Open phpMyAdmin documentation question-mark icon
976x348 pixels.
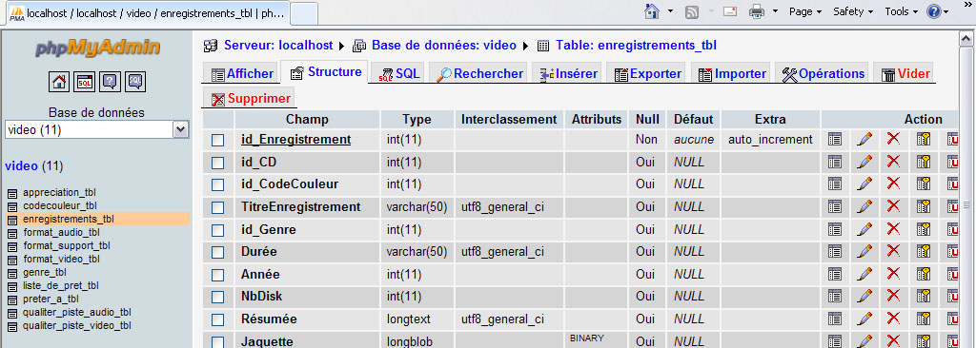110,82
